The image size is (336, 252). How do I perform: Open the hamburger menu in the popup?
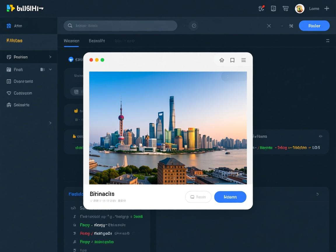[x=244, y=60]
